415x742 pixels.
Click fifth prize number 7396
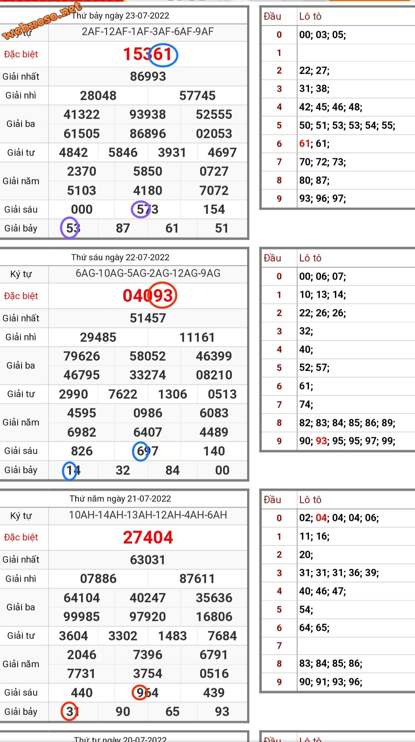[x=148, y=655]
